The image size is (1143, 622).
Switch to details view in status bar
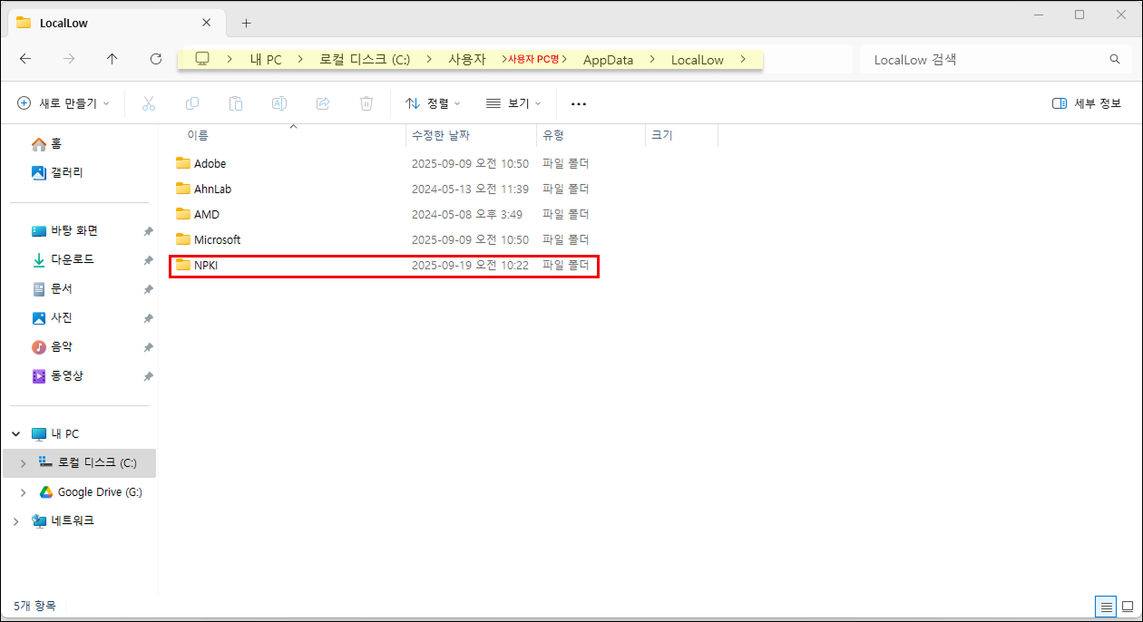(1106, 606)
